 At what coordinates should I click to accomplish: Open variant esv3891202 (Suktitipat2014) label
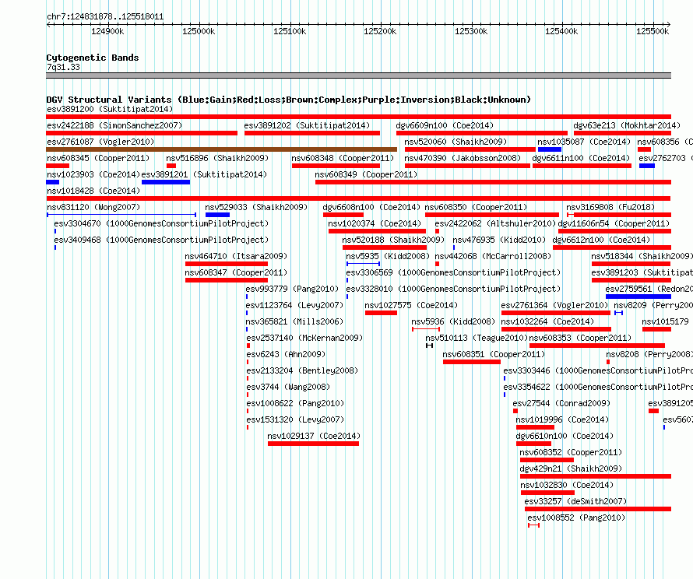(x=307, y=125)
